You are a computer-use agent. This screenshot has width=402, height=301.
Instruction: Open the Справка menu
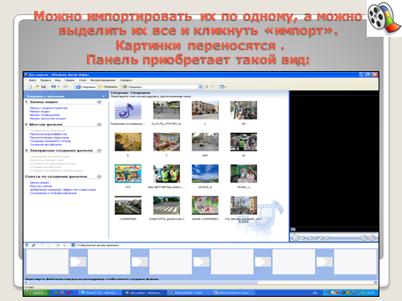pos(126,80)
